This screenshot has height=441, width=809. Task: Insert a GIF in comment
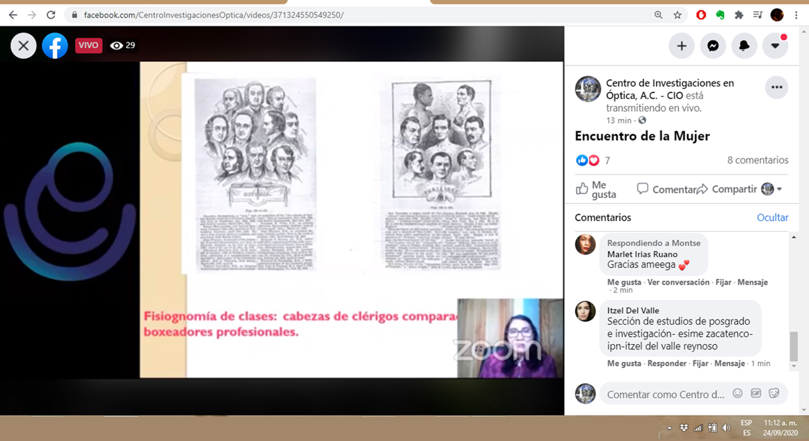pos(756,393)
